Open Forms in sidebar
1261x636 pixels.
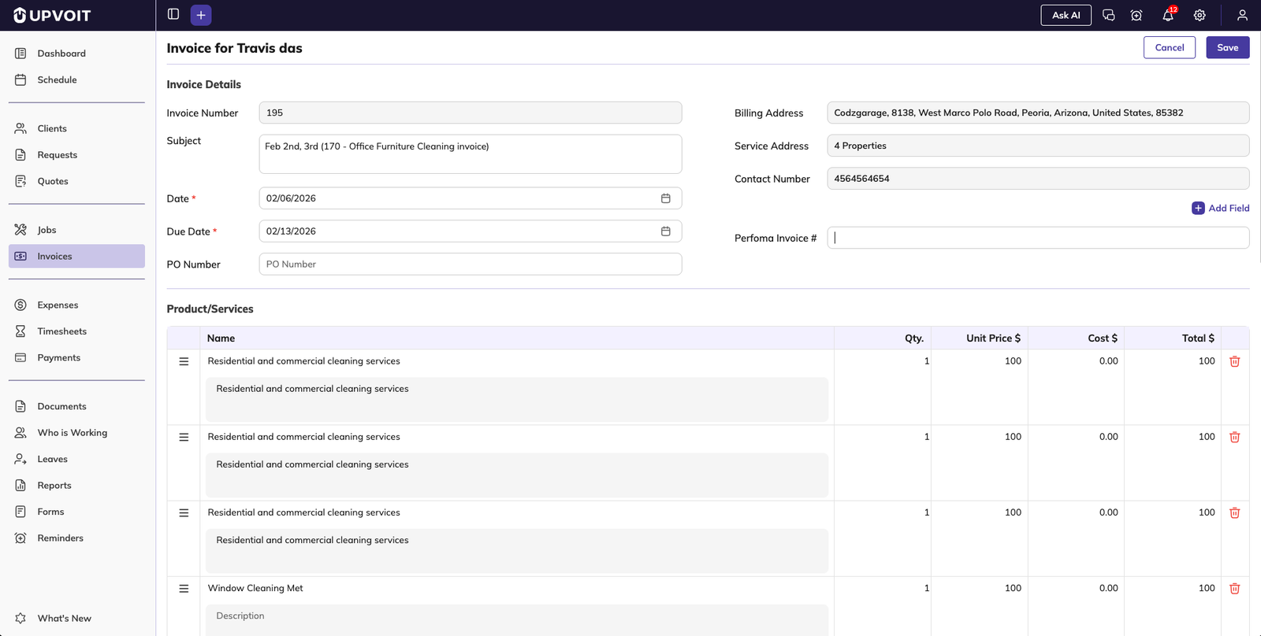(x=76, y=512)
